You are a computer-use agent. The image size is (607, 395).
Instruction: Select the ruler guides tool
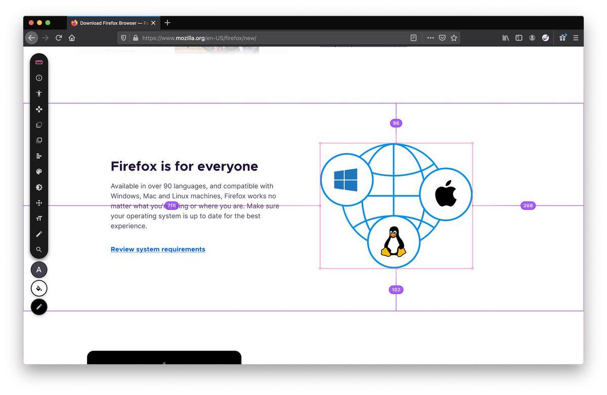(39, 62)
